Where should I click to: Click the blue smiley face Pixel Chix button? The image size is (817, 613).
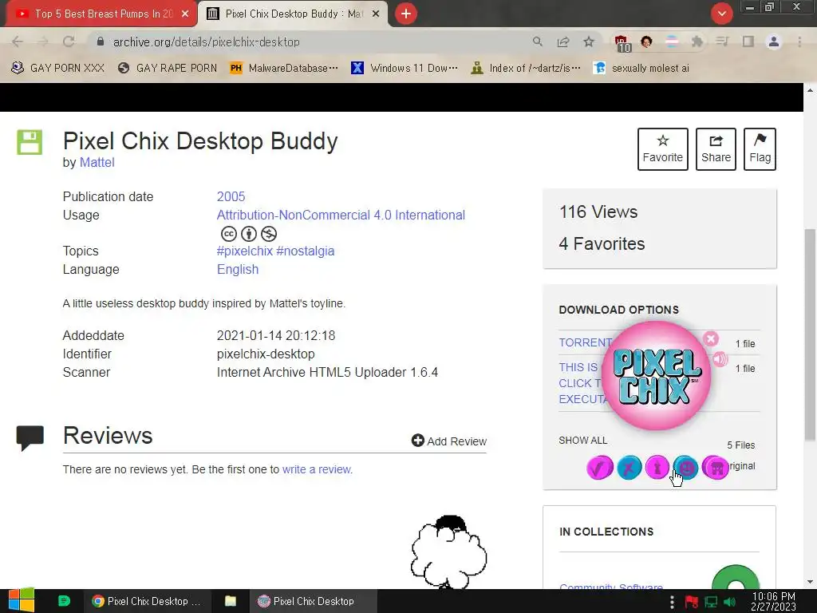685,467
